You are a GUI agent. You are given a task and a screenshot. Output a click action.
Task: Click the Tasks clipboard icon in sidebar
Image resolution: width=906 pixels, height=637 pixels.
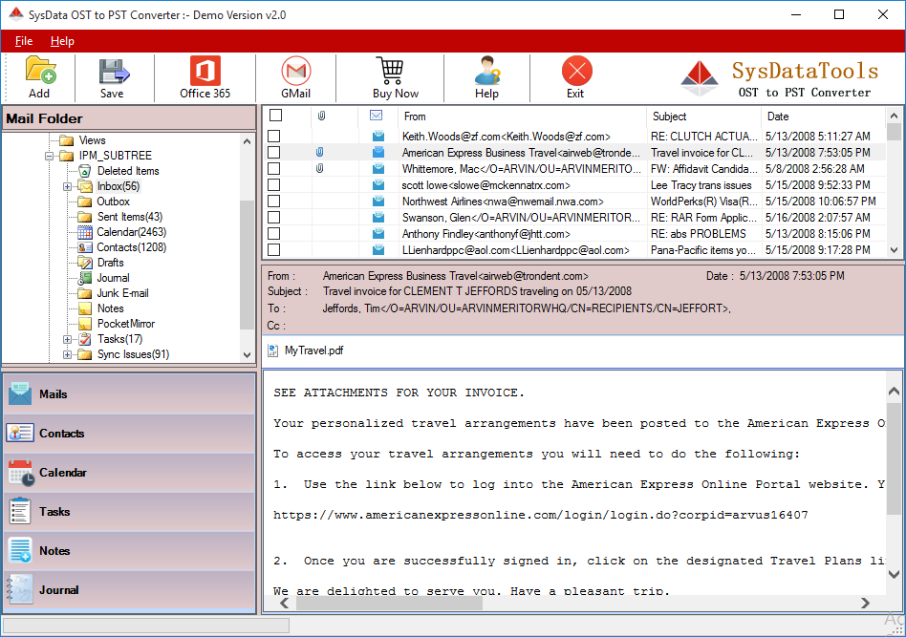click(x=20, y=511)
